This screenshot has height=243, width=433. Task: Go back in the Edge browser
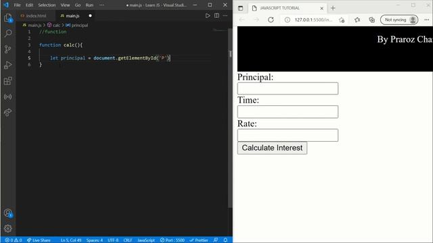coord(242,20)
